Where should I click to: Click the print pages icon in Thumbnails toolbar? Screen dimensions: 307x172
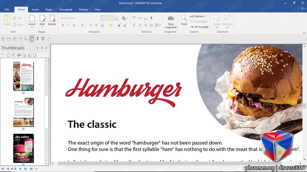tap(19, 55)
